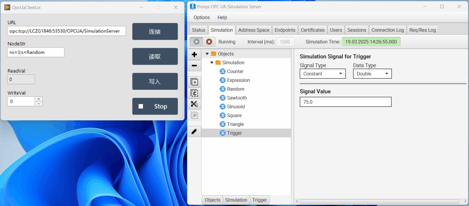Switch to the Address Space tab

pyautogui.click(x=254, y=30)
